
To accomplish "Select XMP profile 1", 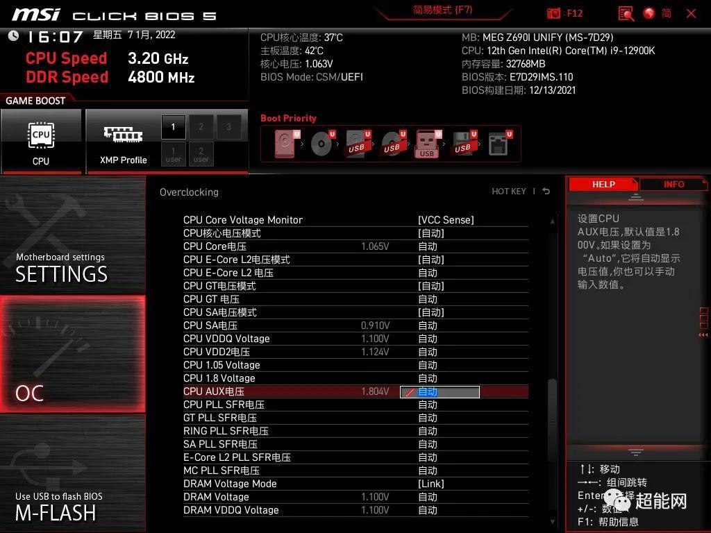I will [x=173, y=127].
